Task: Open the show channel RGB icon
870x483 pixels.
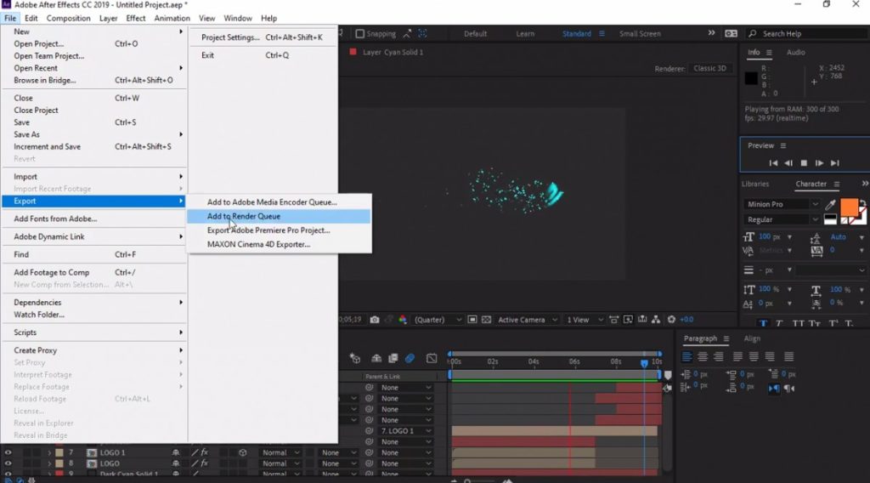Action: tap(403, 320)
